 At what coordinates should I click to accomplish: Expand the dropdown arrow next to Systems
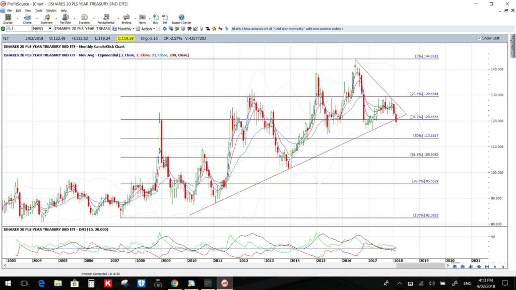coord(93,19)
